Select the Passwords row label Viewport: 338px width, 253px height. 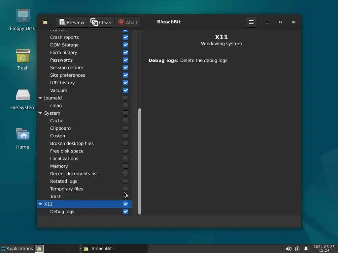click(61, 60)
